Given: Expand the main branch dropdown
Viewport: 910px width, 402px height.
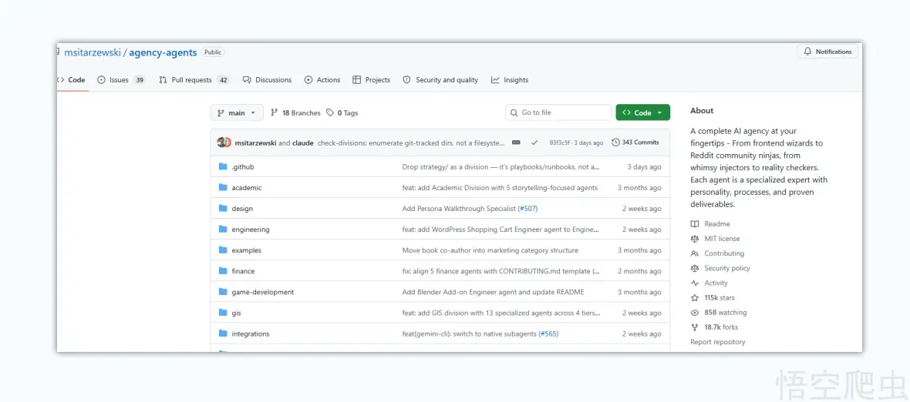Looking at the screenshot, I should [x=237, y=113].
